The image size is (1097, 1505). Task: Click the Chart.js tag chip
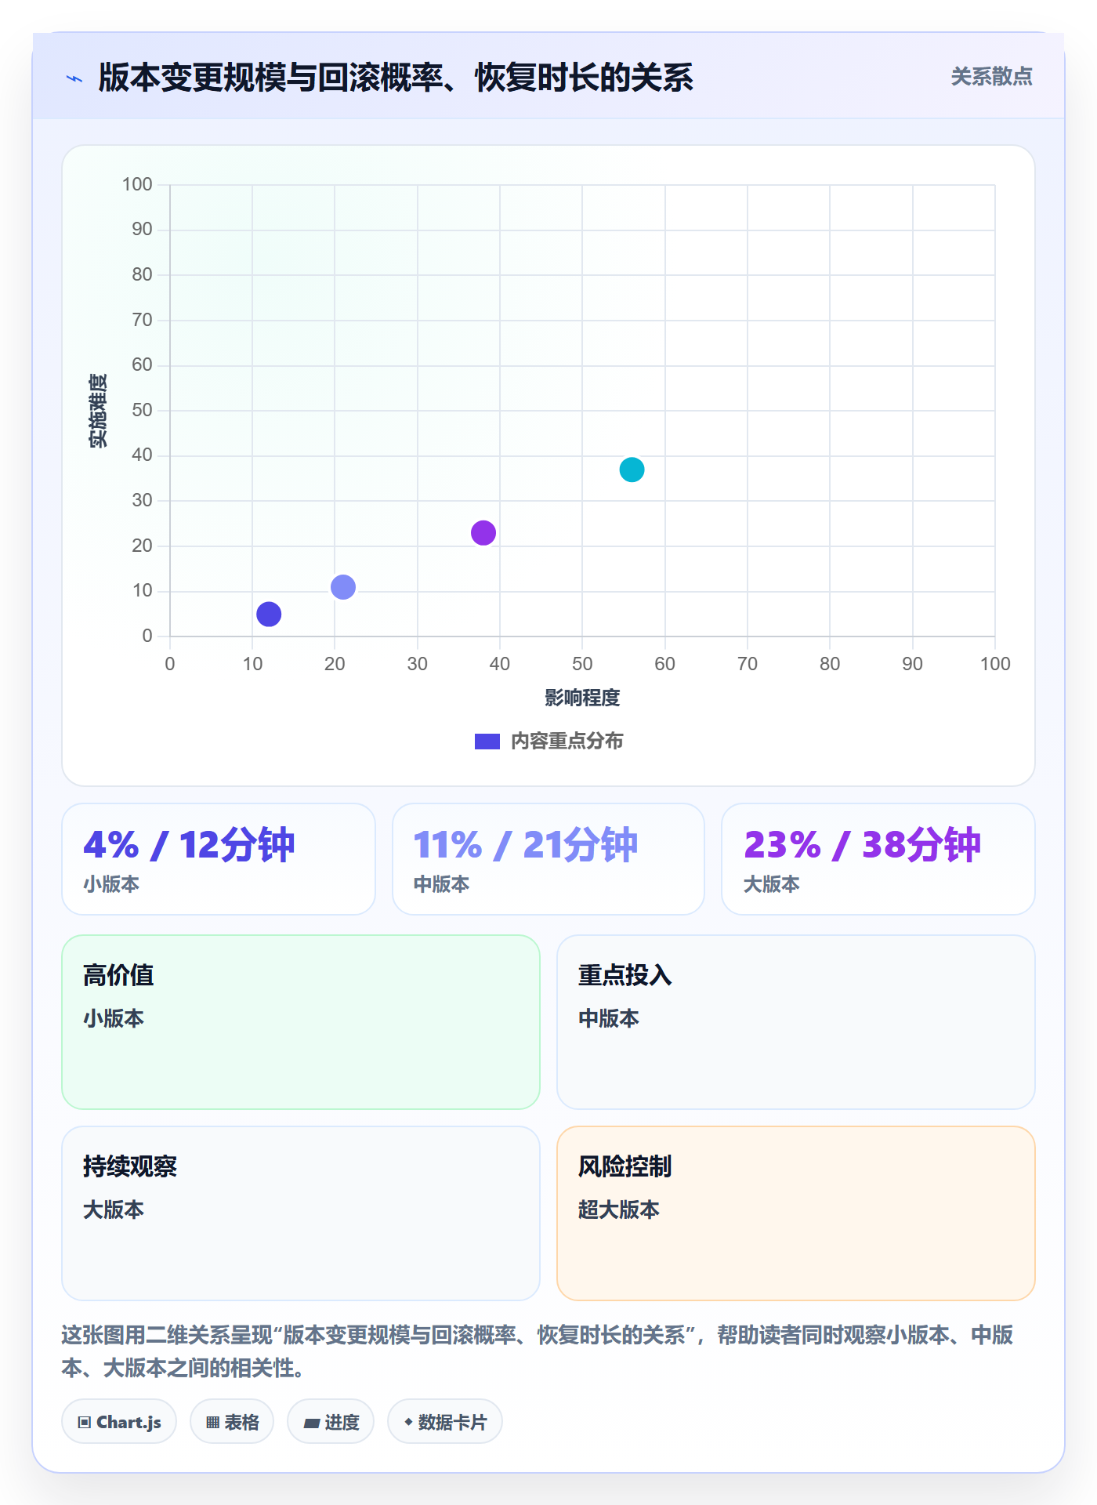tap(119, 1421)
